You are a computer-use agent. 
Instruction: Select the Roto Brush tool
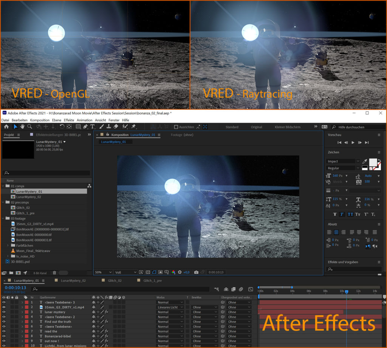tap(125, 127)
